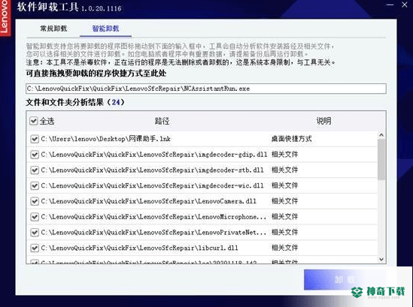Click the 桌面快捷方式 description cell
The height and width of the screenshot is (307, 413).
(292, 139)
